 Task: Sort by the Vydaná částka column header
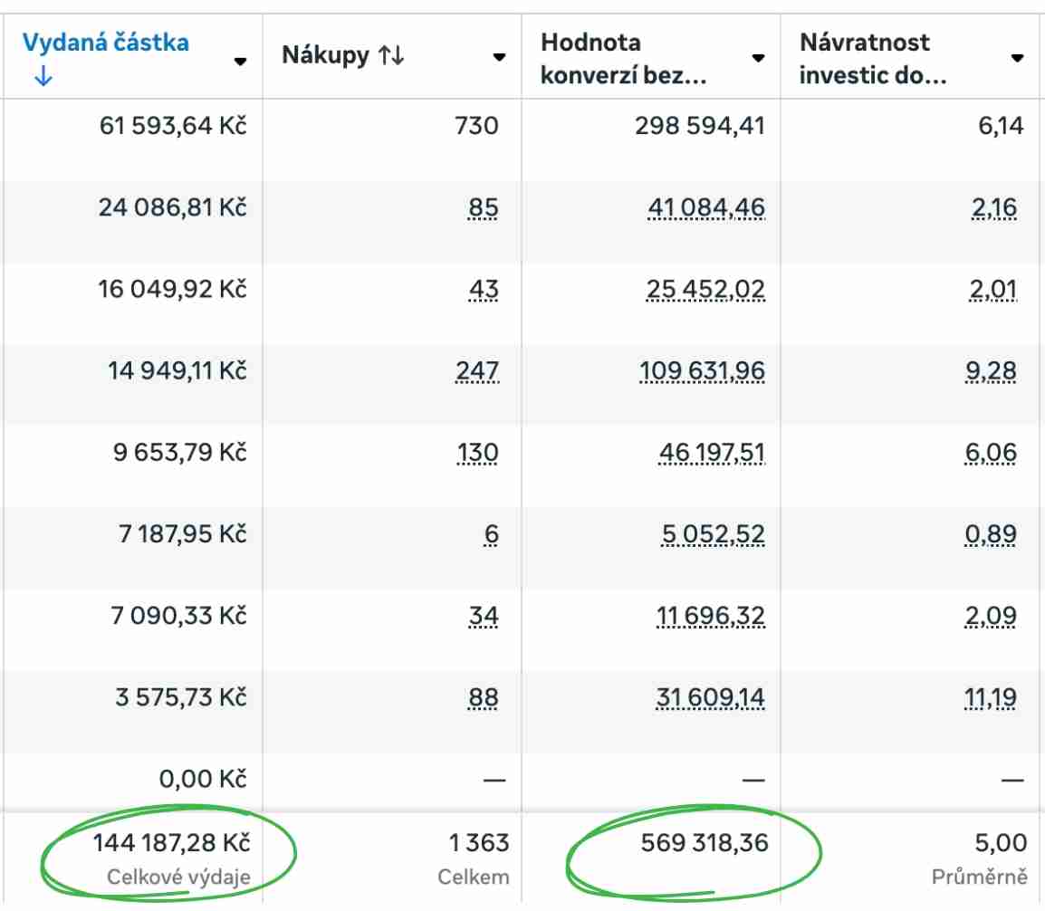106,43
